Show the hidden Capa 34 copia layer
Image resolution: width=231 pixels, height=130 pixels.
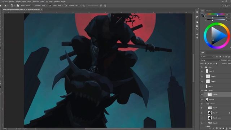(202, 118)
